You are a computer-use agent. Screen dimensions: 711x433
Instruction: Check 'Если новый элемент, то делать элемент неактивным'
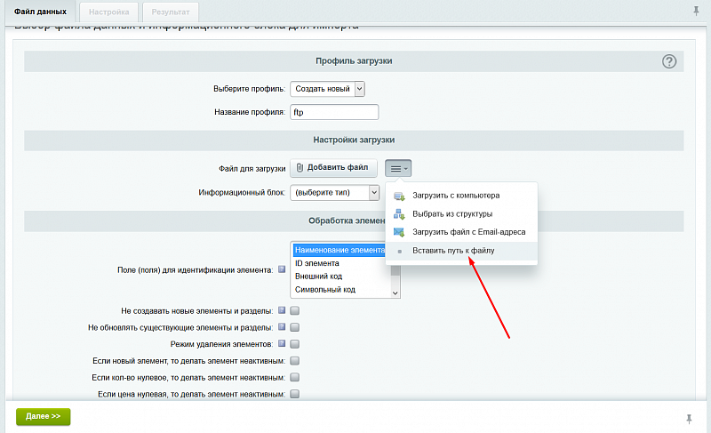coord(295,361)
